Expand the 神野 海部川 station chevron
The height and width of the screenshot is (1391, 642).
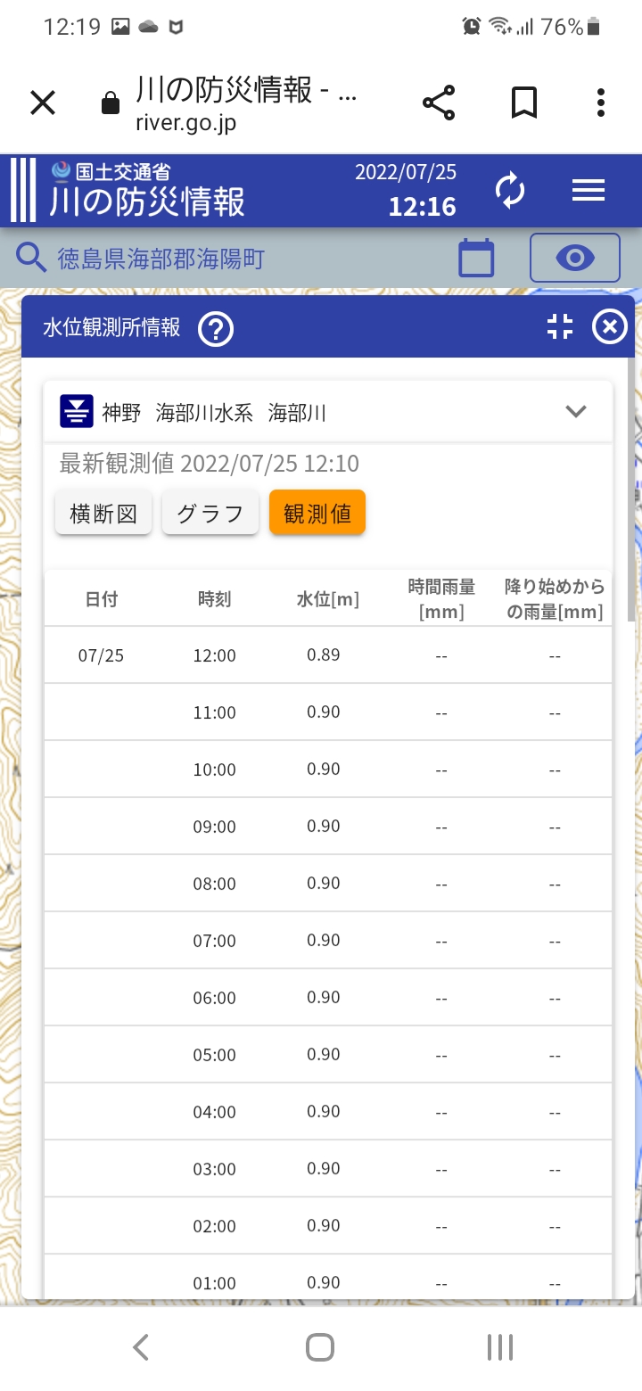click(x=576, y=411)
